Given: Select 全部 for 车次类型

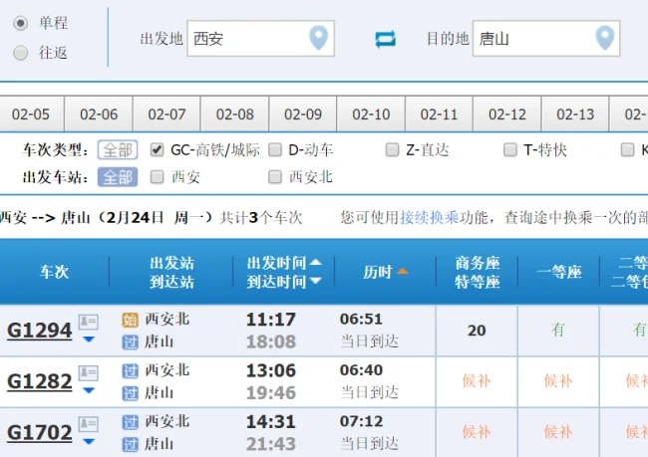Looking at the screenshot, I should coord(118,149).
